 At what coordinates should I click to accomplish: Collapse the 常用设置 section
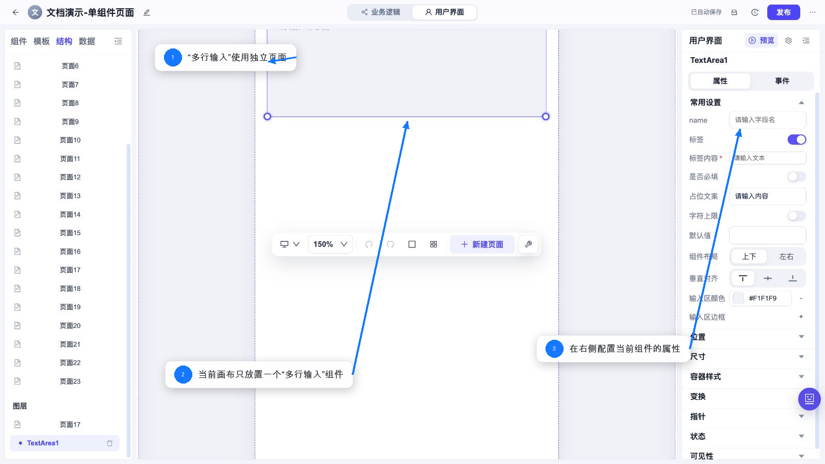[x=801, y=103]
